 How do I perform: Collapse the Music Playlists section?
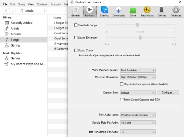coord(22,53)
